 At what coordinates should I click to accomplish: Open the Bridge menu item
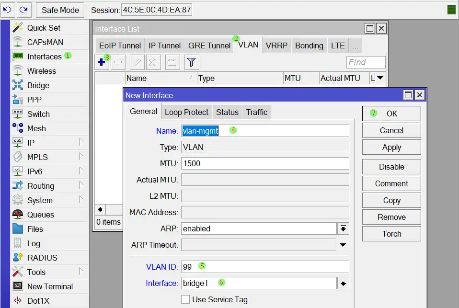click(38, 85)
